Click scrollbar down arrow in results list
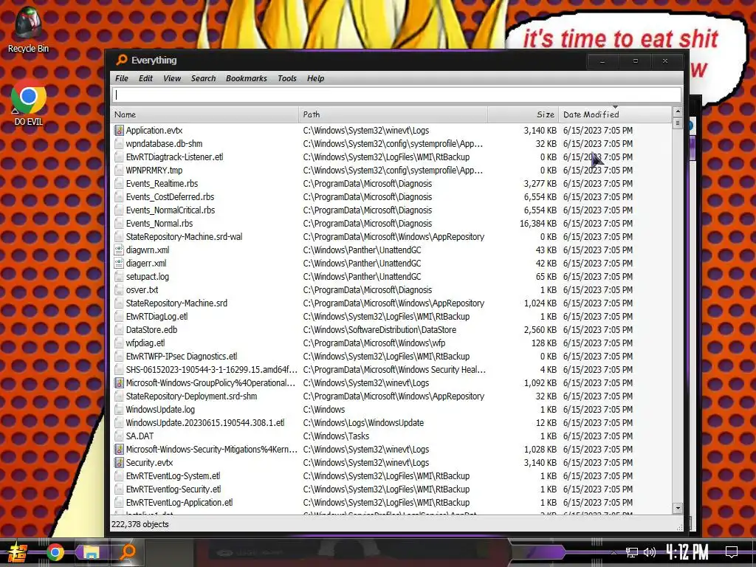Viewport: 756px width, 567px height. coord(678,508)
